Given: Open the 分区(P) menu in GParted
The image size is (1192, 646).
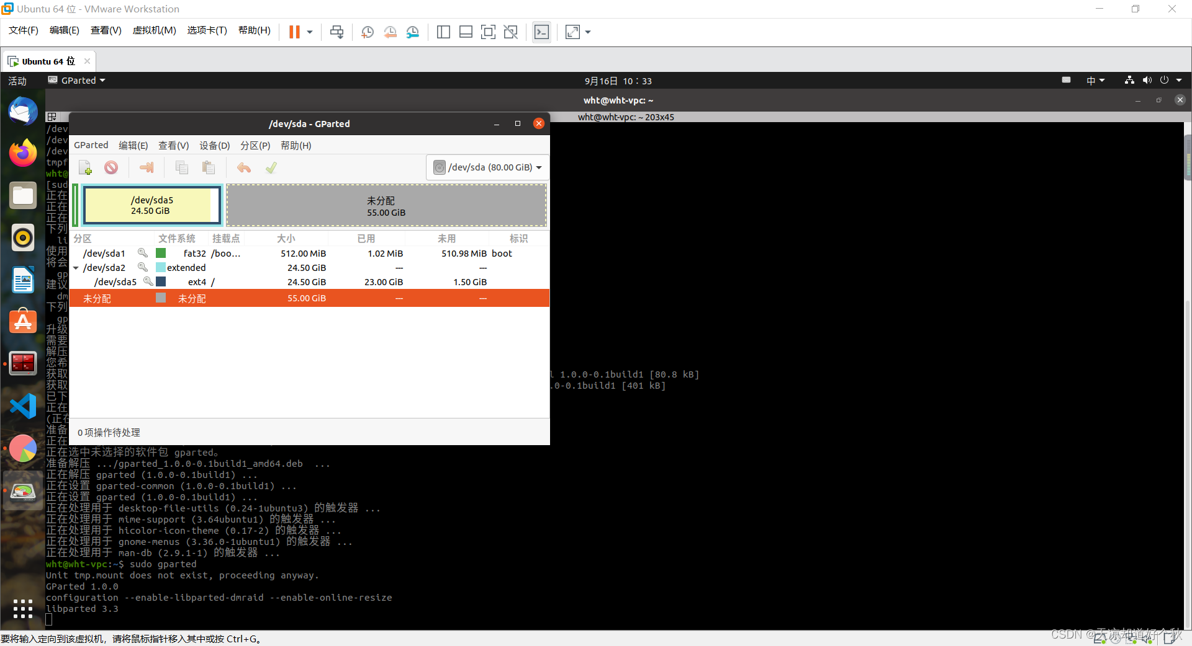Looking at the screenshot, I should (x=255, y=145).
